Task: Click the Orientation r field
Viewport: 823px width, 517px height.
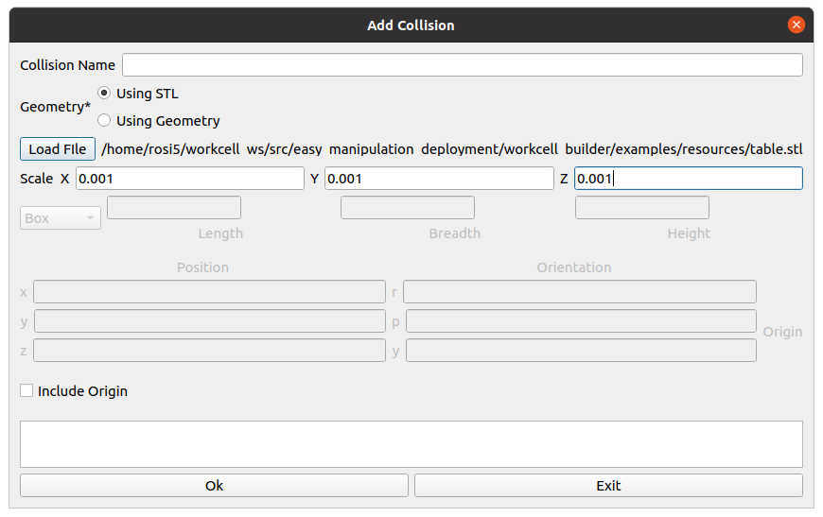Action: 580,291
